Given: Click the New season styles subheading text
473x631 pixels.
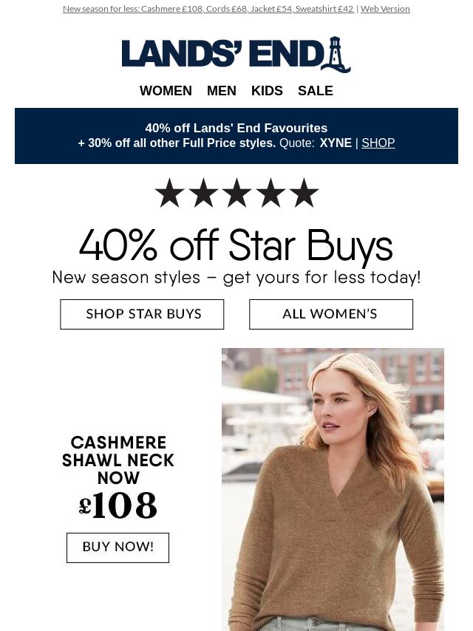Looking at the screenshot, I should tap(236, 278).
